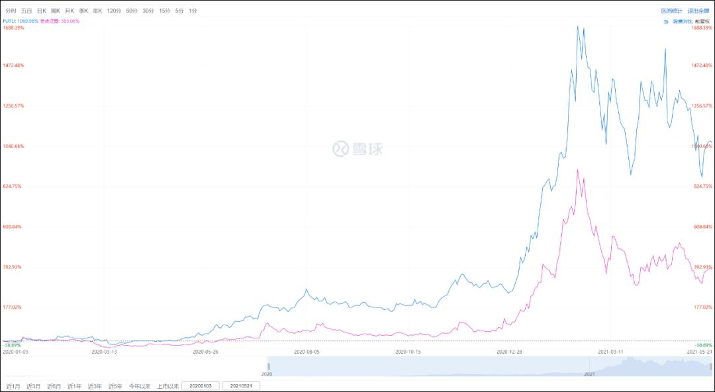Choose the 60分 interval
Screen dimensions: 715x392
coord(131,11)
